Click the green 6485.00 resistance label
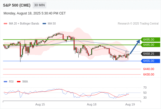Image resolution: width=161 pixels, height=109 pixels. [x=150, y=45]
